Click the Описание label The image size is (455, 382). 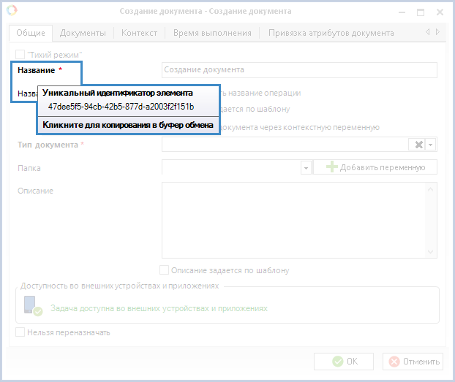(35, 191)
